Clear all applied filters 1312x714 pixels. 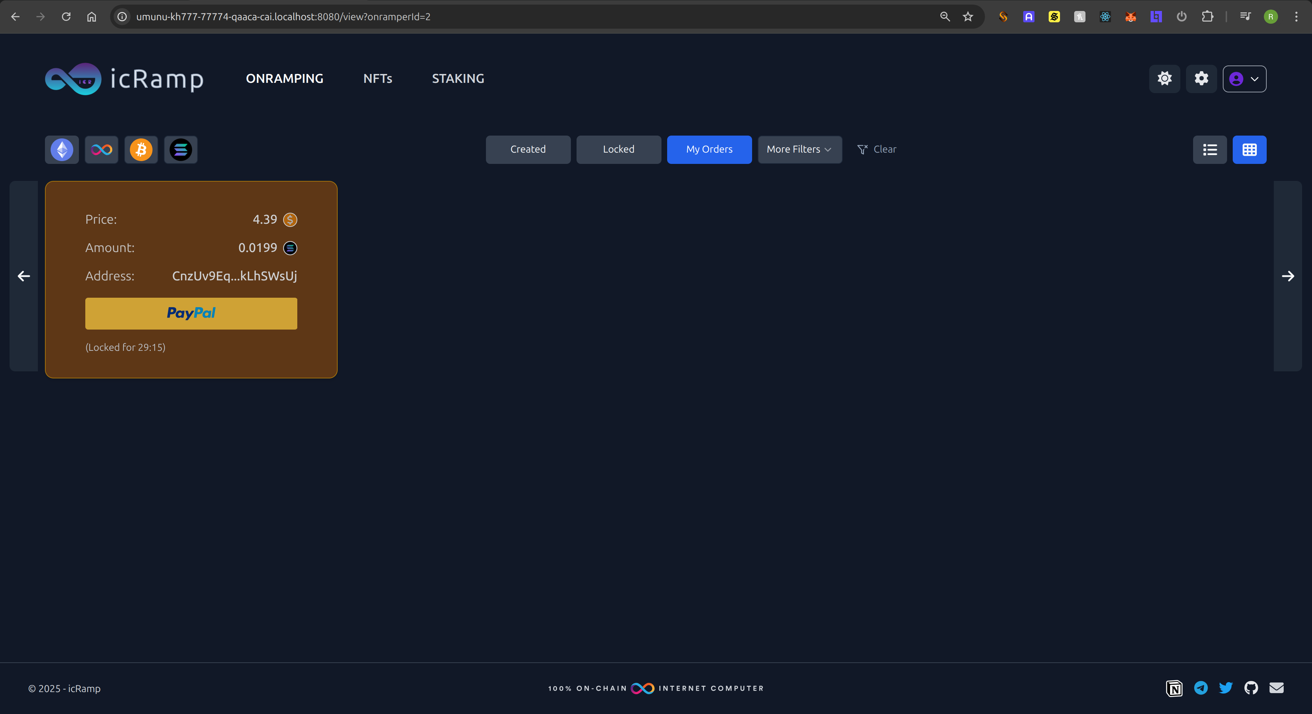point(877,149)
